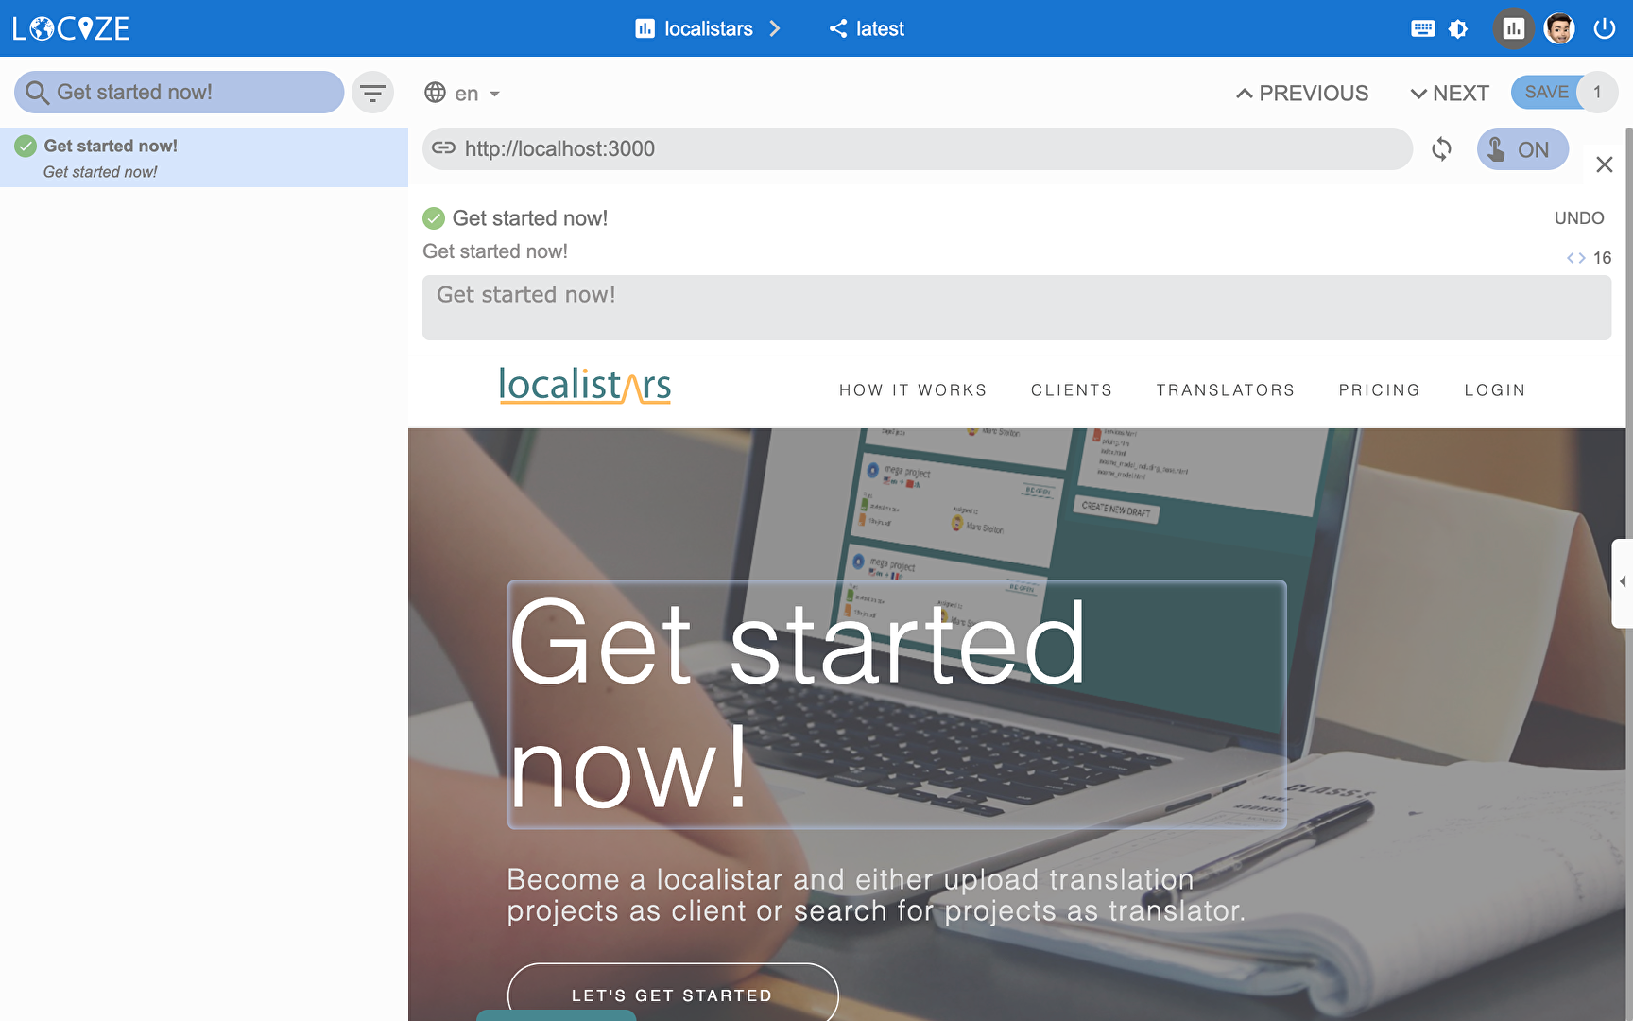Screen dimensions: 1633x1021
Task: Click the SAVE button
Action: pos(1546,93)
